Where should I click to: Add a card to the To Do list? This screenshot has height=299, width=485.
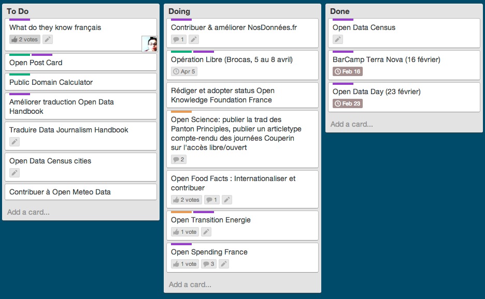tap(28, 212)
